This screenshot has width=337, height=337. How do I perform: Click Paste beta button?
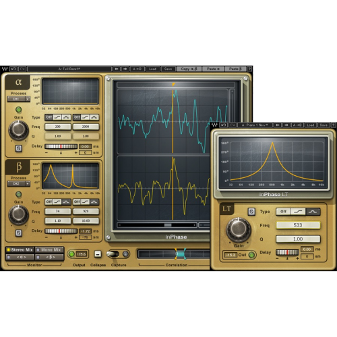coord(235,69)
